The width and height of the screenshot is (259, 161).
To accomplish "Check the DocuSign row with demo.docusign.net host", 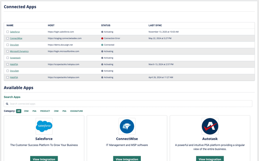I will pyautogui.click(x=8, y=45).
